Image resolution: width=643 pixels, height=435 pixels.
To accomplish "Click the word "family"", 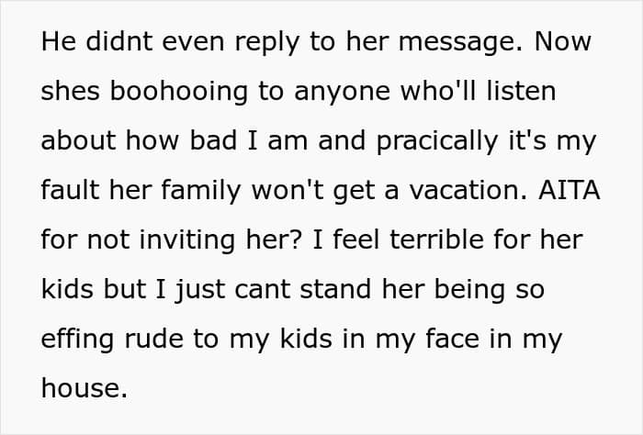I will coord(200,191).
